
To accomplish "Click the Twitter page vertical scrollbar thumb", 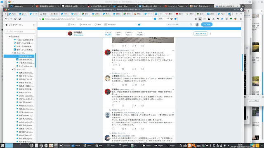I will pos(242,62).
